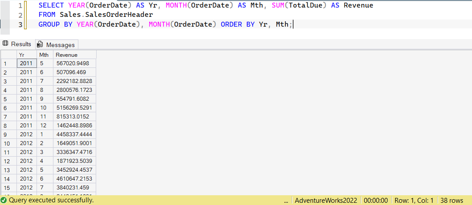Click line number 1 in the editor gutter
Viewport: 472px width, 205px height.
(20, 6)
